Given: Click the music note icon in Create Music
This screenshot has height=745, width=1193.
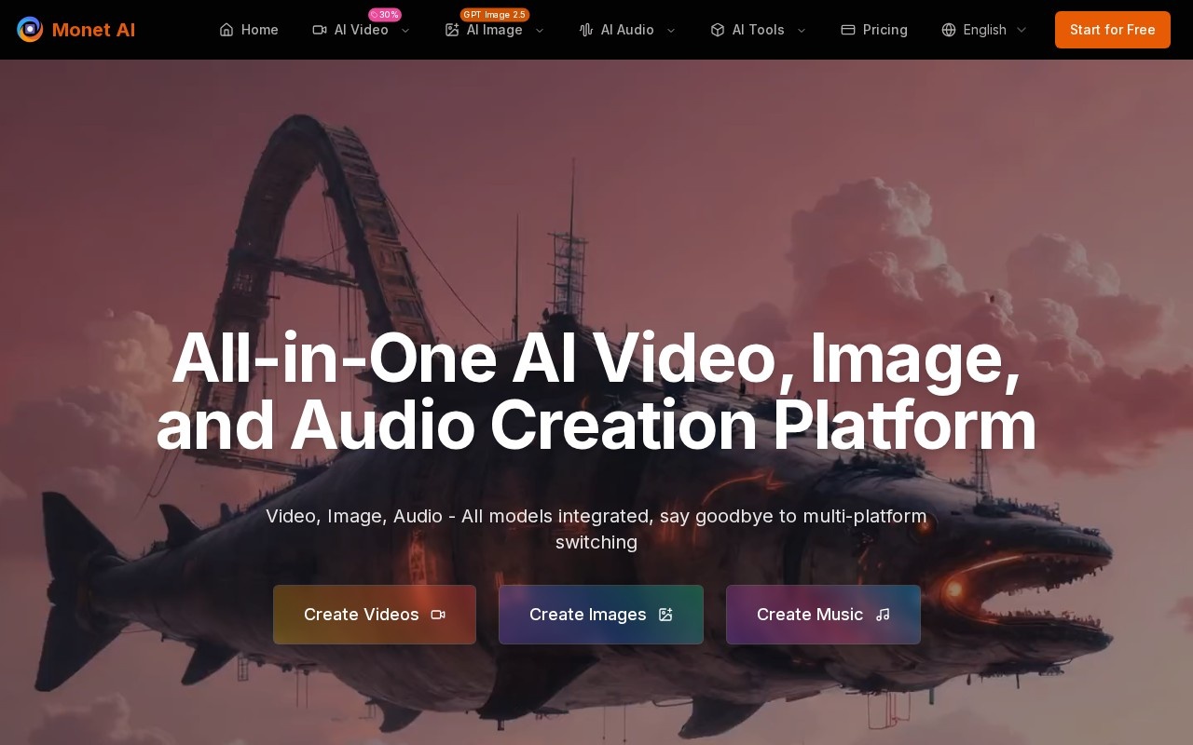Looking at the screenshot, I should pyautogui.click(x=883, y=615).
